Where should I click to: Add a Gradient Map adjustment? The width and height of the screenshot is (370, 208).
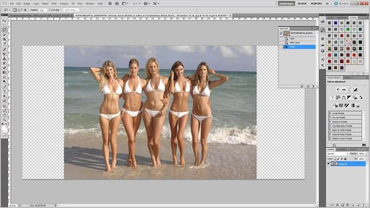point(353,105)
